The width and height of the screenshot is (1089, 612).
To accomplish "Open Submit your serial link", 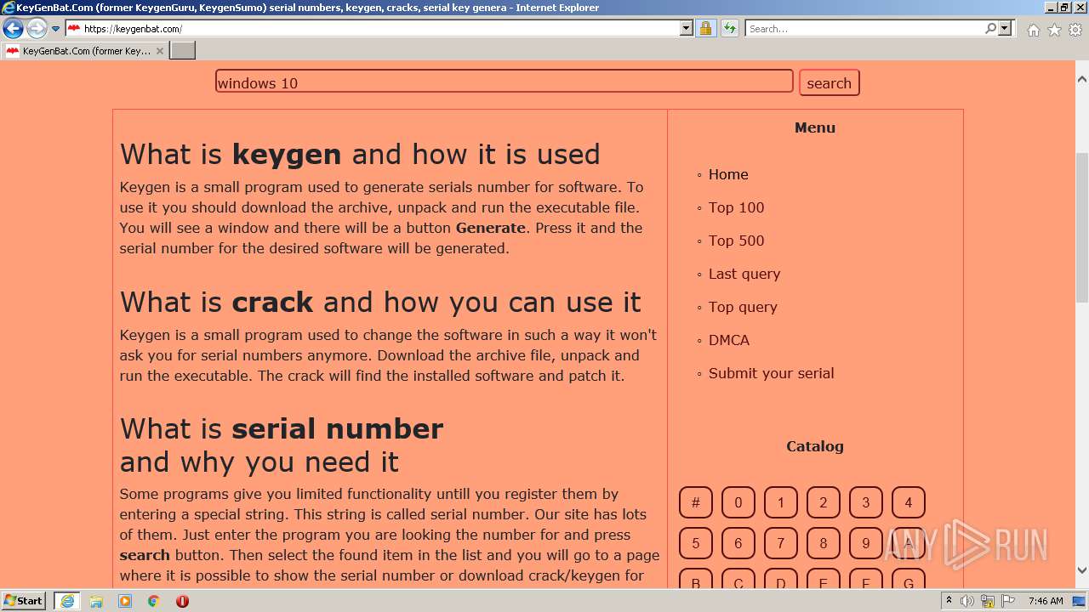I will (771, 373).
